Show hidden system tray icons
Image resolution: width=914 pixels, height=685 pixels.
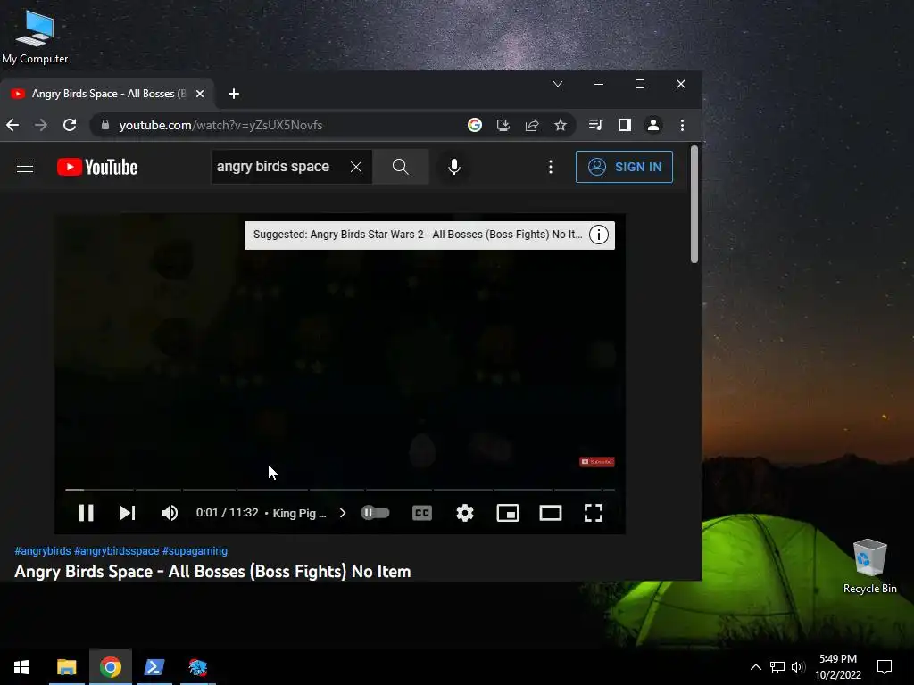pyautogui.click(x=755, y=667)
